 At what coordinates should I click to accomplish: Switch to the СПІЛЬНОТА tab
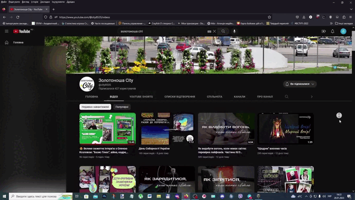[215, 97]
